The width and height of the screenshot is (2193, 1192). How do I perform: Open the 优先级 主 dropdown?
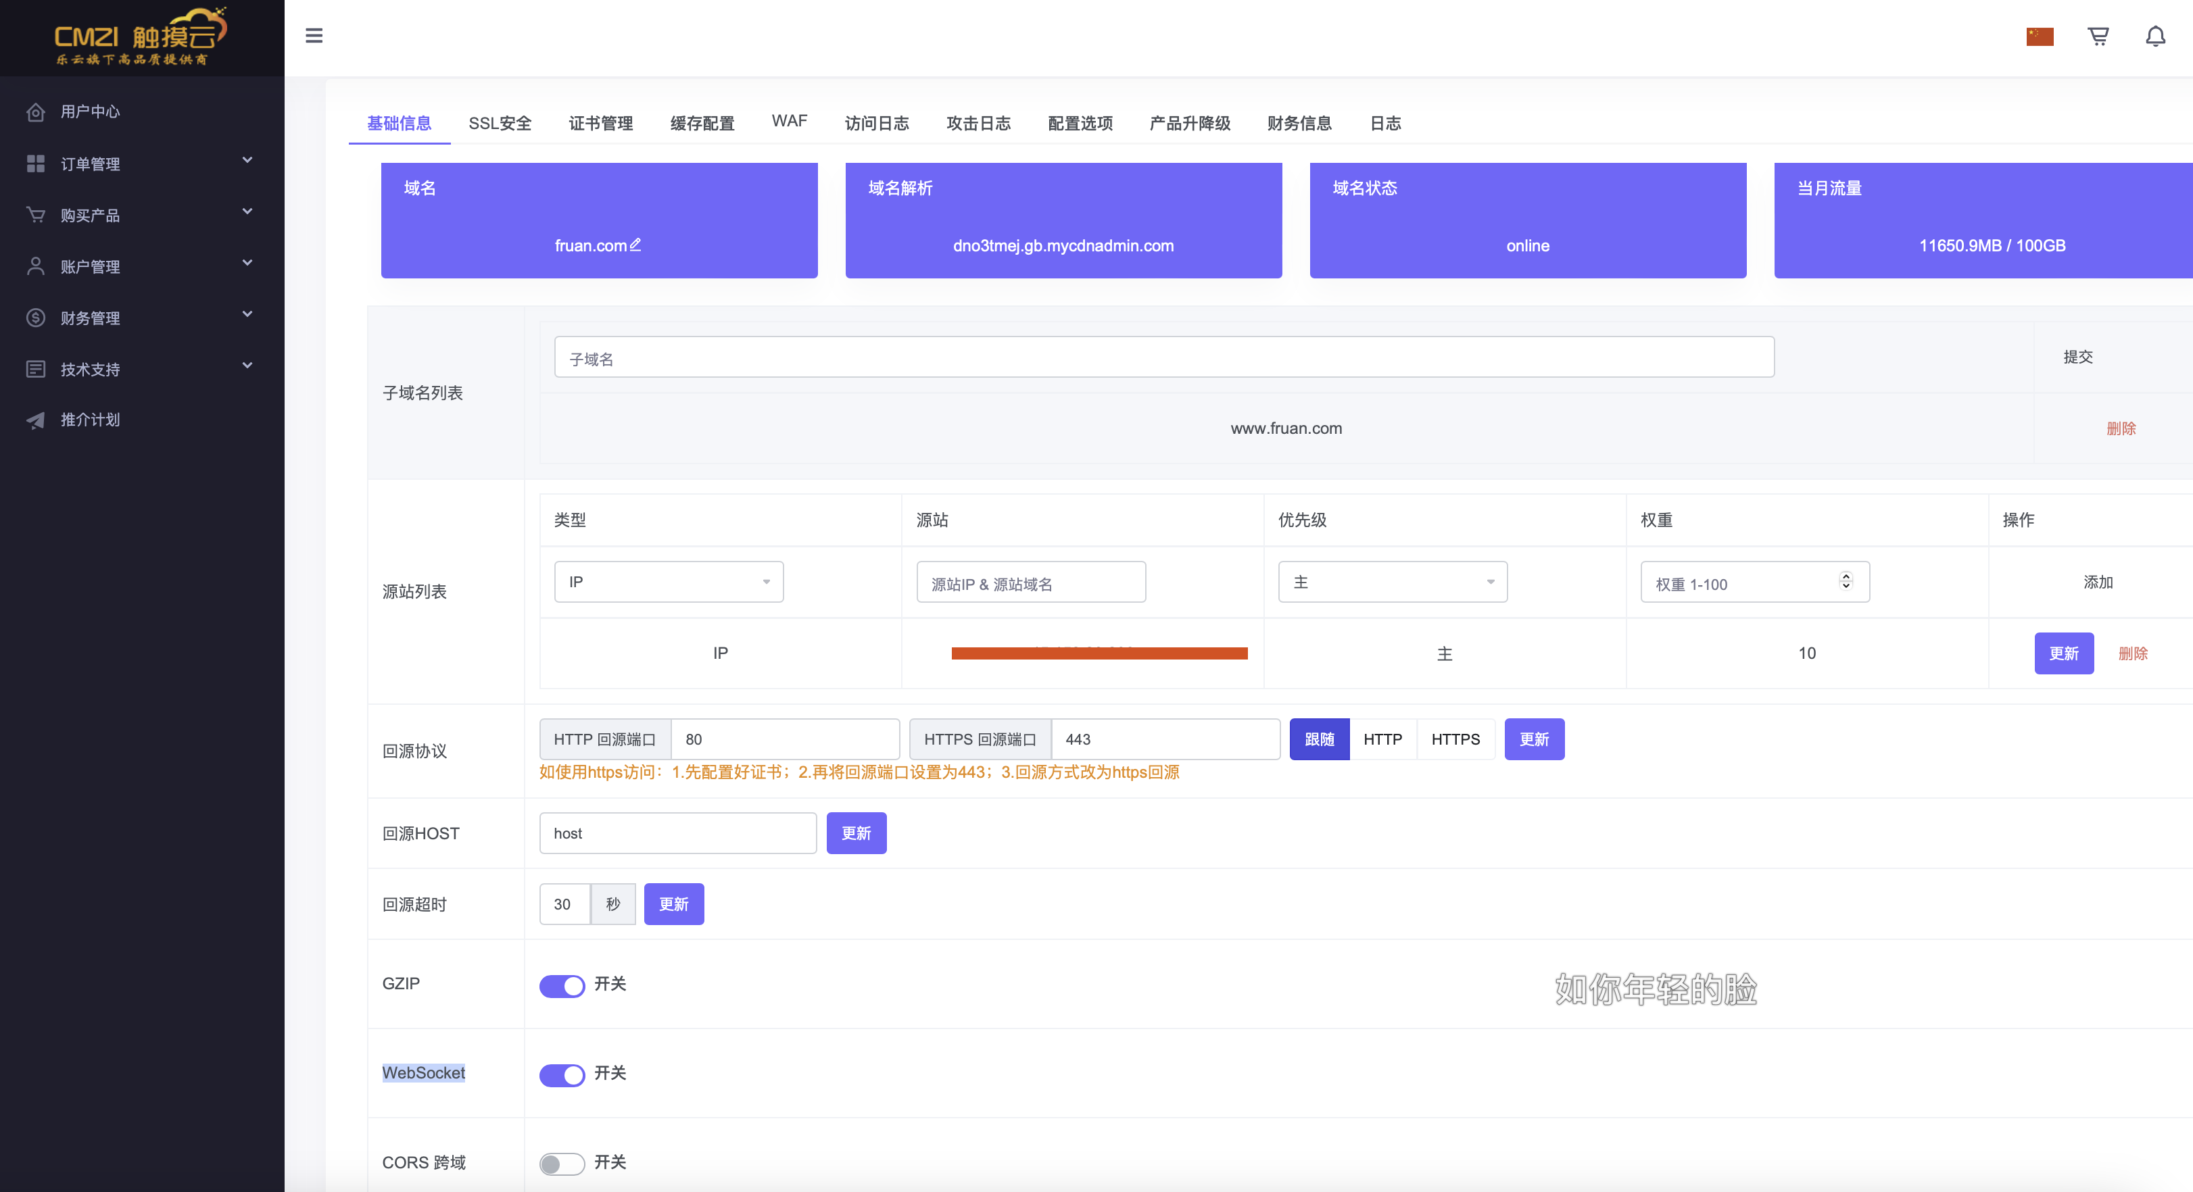(1393, 582)
